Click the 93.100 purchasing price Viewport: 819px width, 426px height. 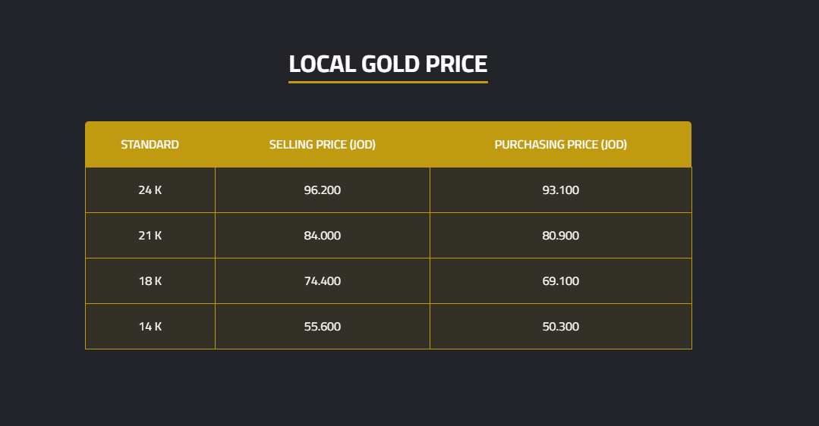(561, 190)
